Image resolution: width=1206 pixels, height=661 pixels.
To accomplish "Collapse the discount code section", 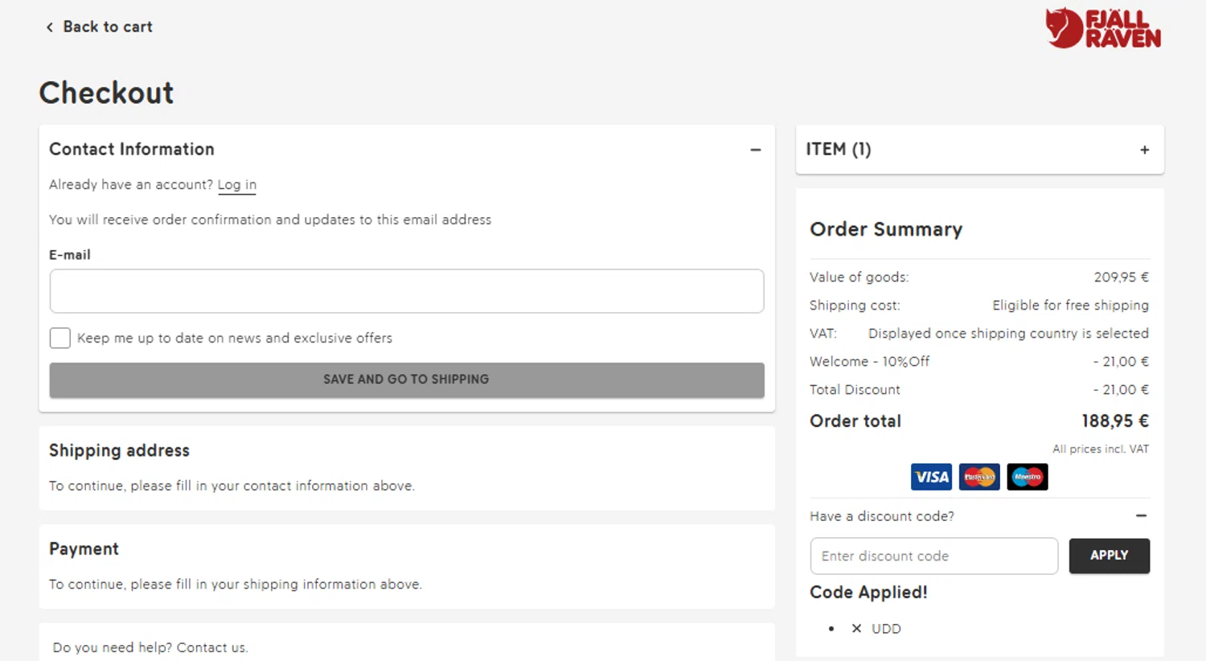I will coord(1141,515).
